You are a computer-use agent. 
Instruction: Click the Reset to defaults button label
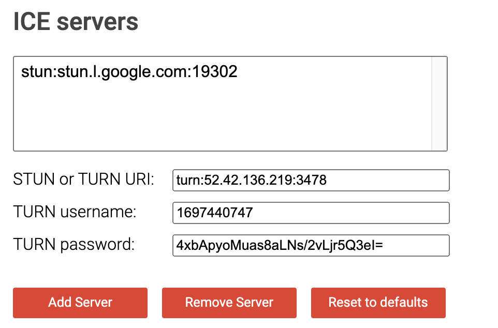tap(378, 303)
